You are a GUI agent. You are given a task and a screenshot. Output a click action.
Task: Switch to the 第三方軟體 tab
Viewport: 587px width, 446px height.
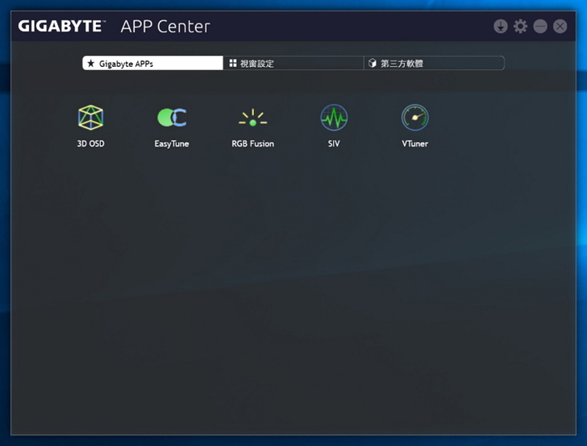pos(435,63)
